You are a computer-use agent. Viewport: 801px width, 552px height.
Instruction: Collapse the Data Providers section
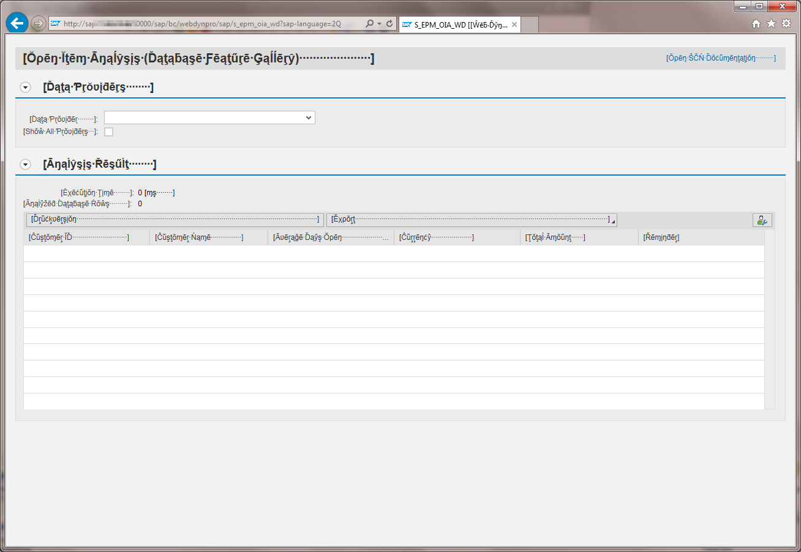(x=25, y=88)
